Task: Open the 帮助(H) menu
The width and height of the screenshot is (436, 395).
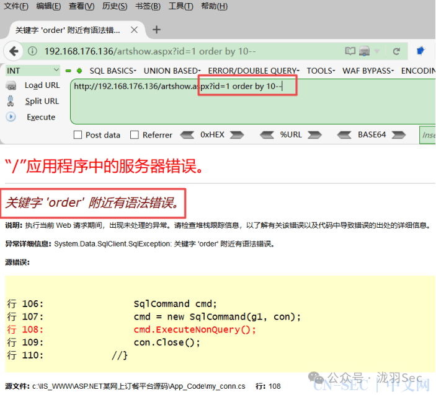Action: click(x=214, y=6)
